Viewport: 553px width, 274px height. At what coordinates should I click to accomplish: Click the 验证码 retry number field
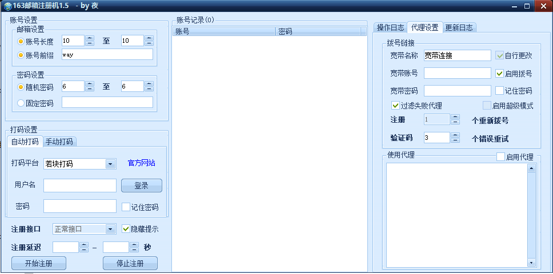coord(437,138)
